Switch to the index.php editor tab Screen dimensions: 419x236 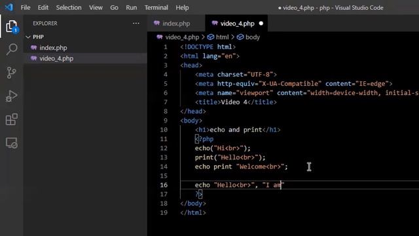click(176, 24)
